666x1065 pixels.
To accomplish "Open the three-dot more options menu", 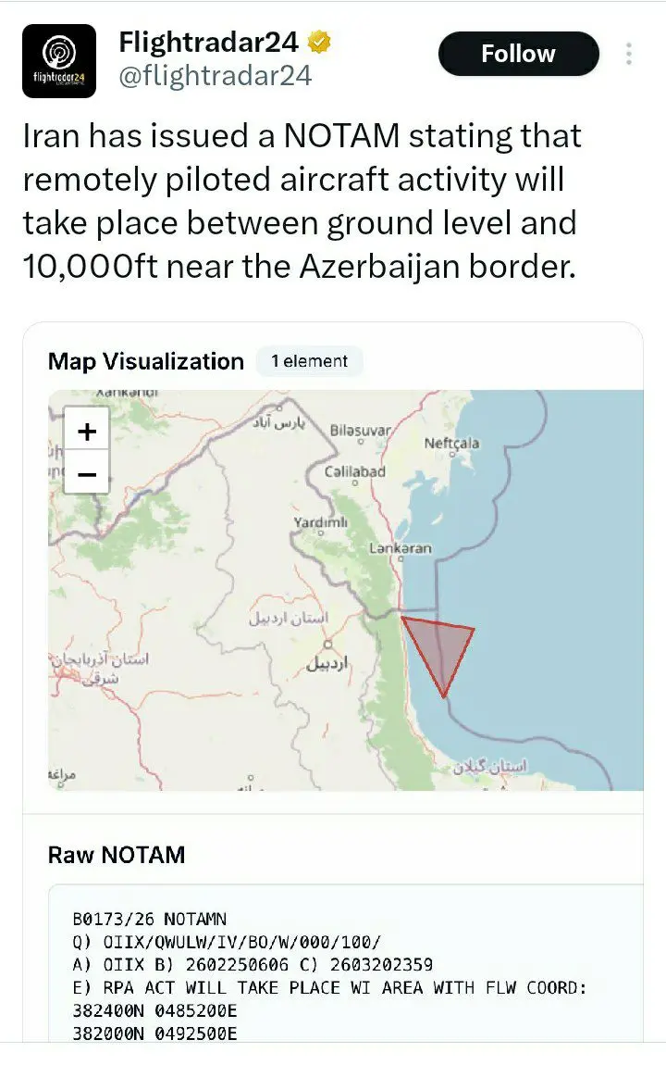I will [x=628, y=54].
